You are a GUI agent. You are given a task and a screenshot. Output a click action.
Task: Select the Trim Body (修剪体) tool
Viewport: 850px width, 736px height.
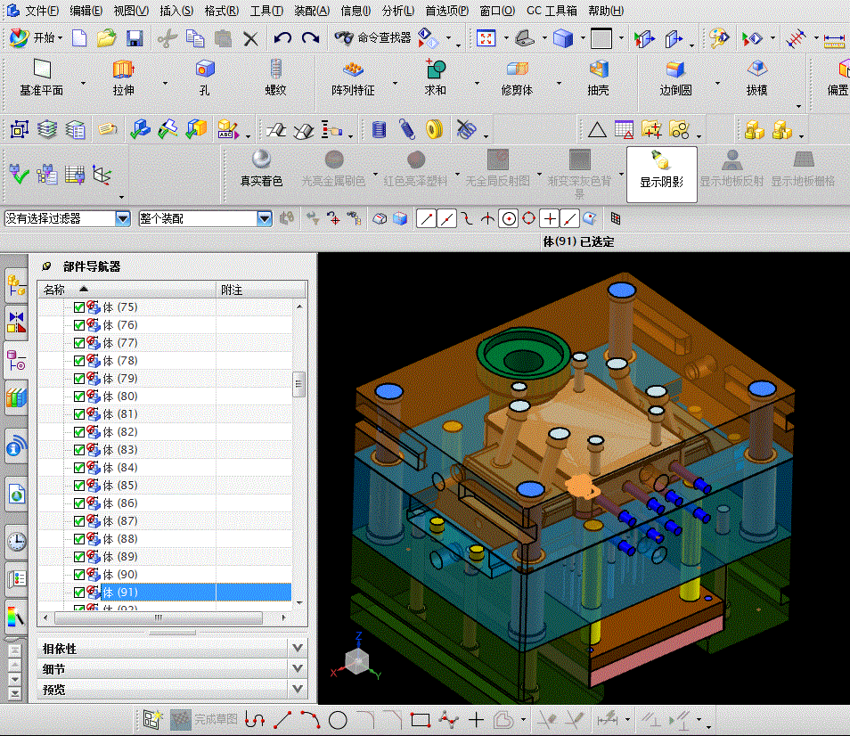(517, 78)
